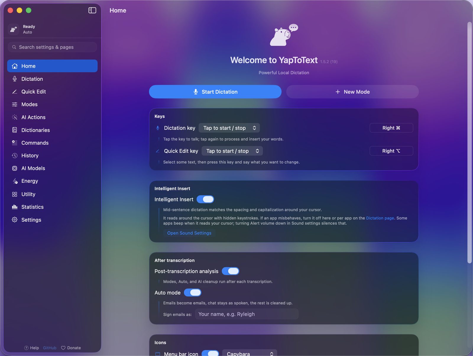473x356 pixels.
Task: Click Open Sound Settings
Action: (x=189, y=233)
